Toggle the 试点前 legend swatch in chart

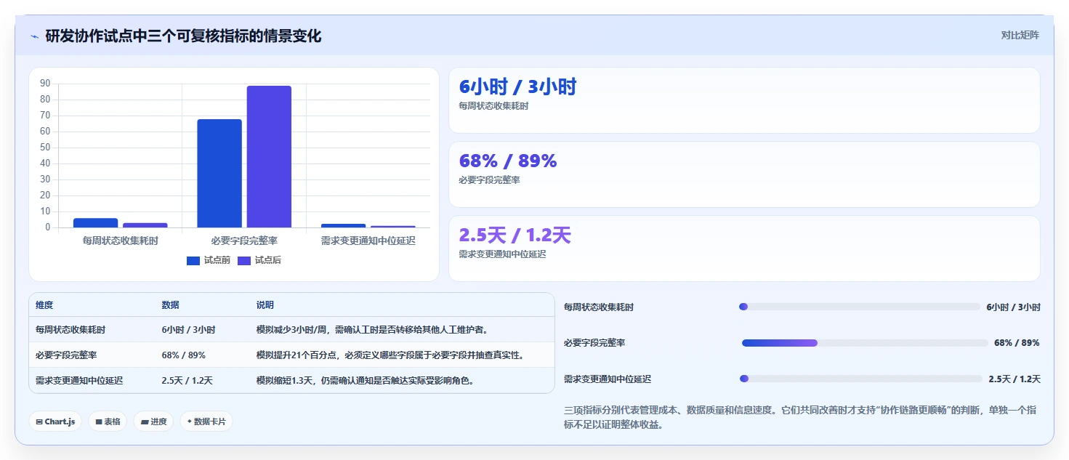coord(193,260)
